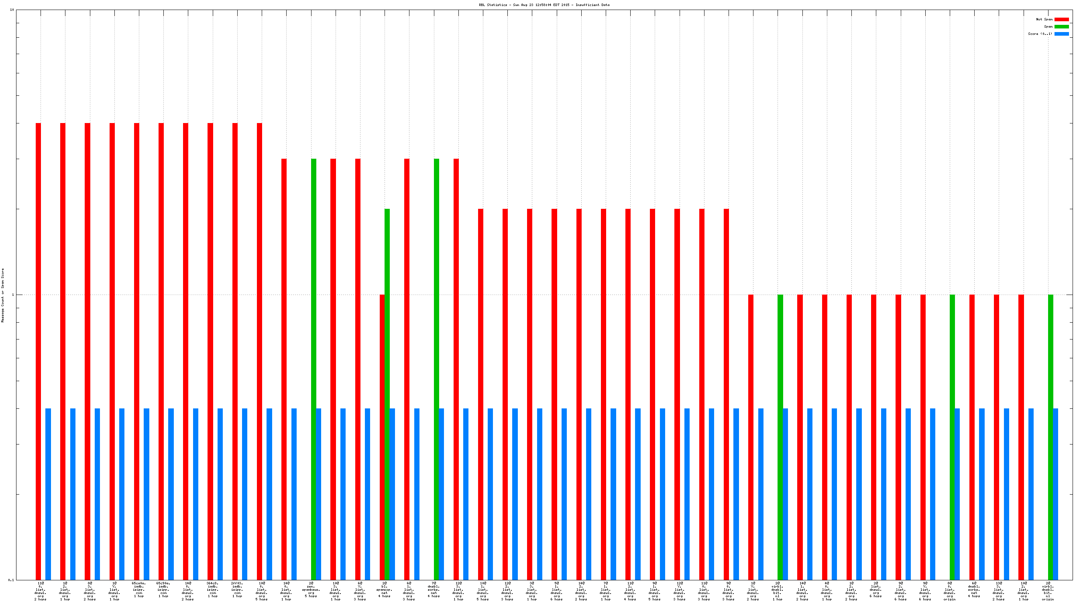The height and width of the screenshot is (606, 1079).
Task: Click the y-axis tick label 10
Action: [12, 10]
